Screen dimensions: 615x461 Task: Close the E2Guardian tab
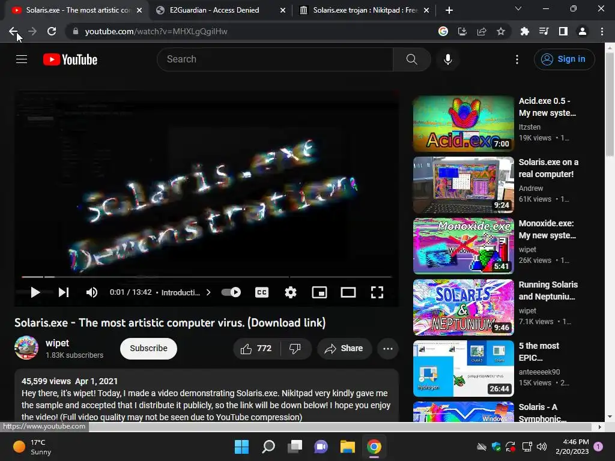[282, 10]
